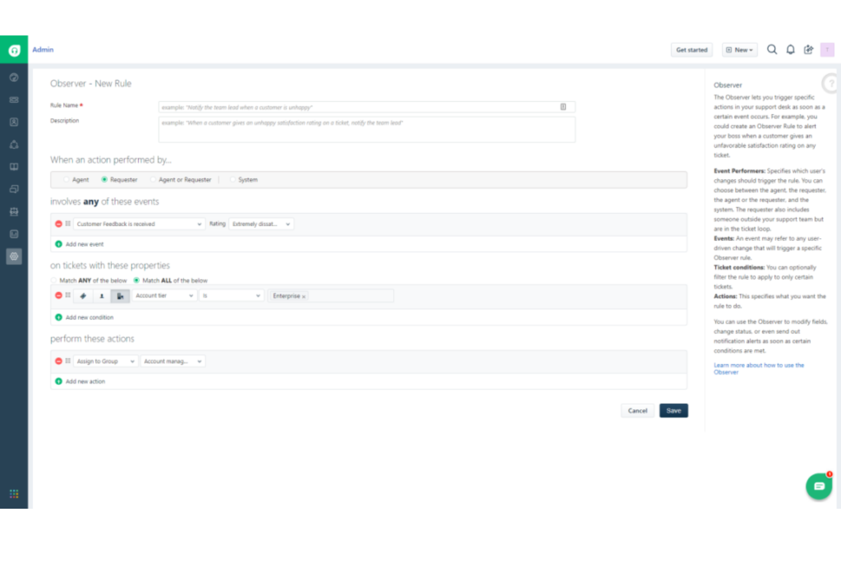
Task: Choose Match ANY of the below
Action: coord(53,280)
